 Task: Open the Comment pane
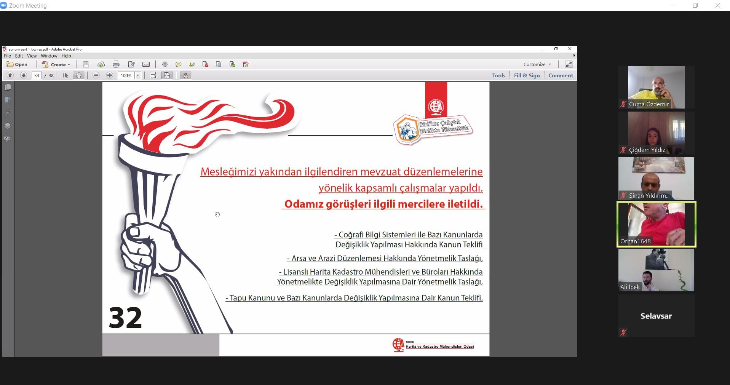point(561,75)
